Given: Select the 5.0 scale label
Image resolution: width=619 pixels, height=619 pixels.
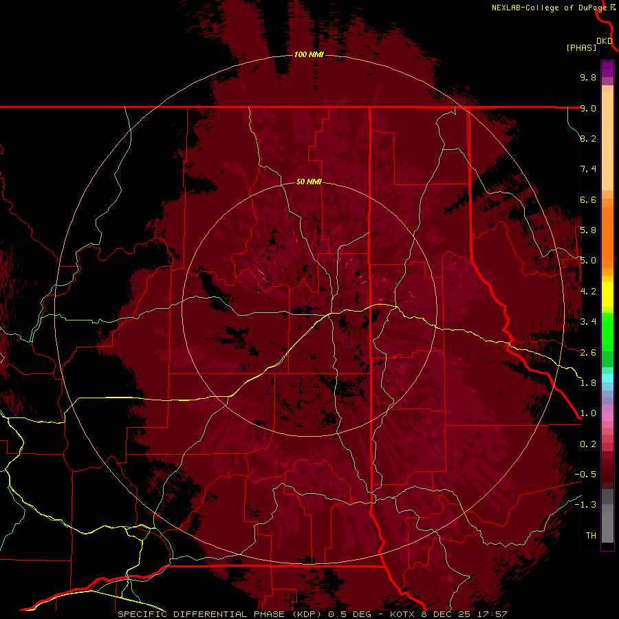Looking at the screenshot, I should point(588,261).
